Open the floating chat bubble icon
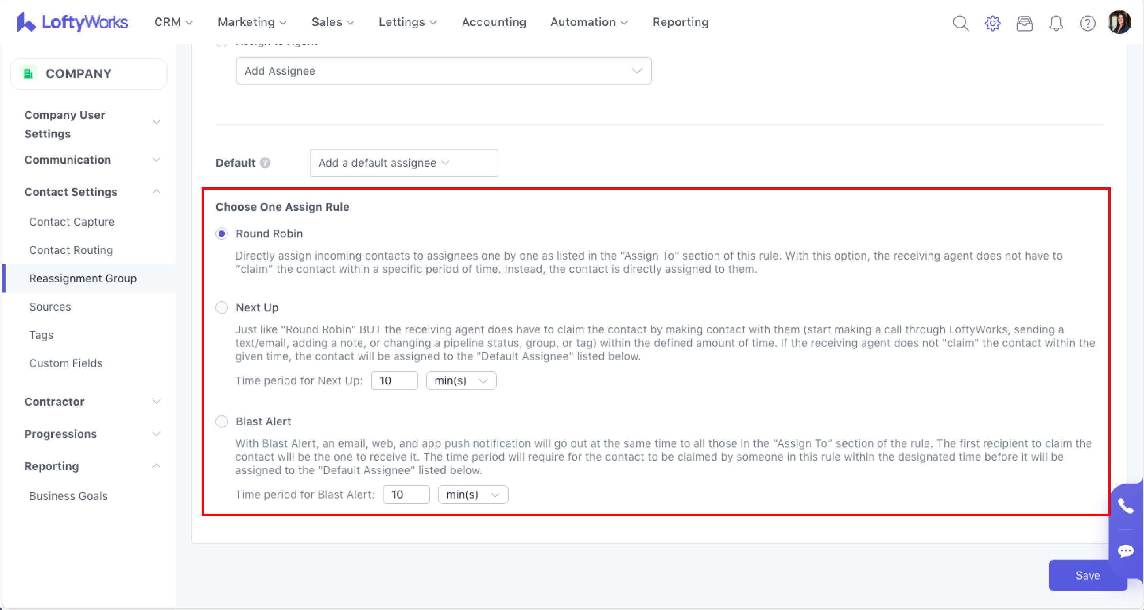This screenshot has width=1144, height=610. (x=1125, y=551)
